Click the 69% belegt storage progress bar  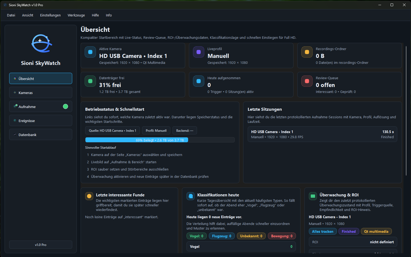[x=160, y=140]
